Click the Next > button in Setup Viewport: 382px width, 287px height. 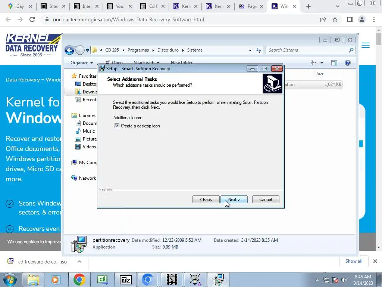pyautogui.click(x=234, y=200)
